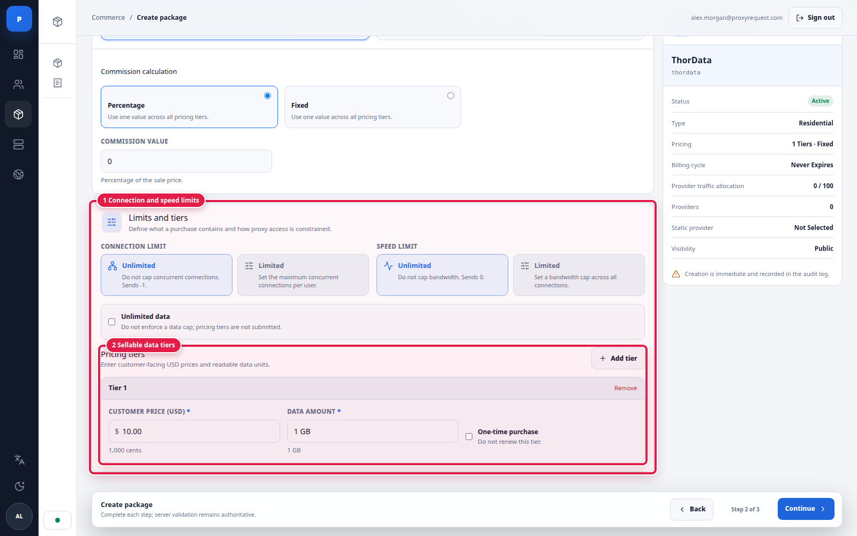Click the ThorData package title
Image resolution: width=857 pixels, height=536 pixels.
point(691,60)
